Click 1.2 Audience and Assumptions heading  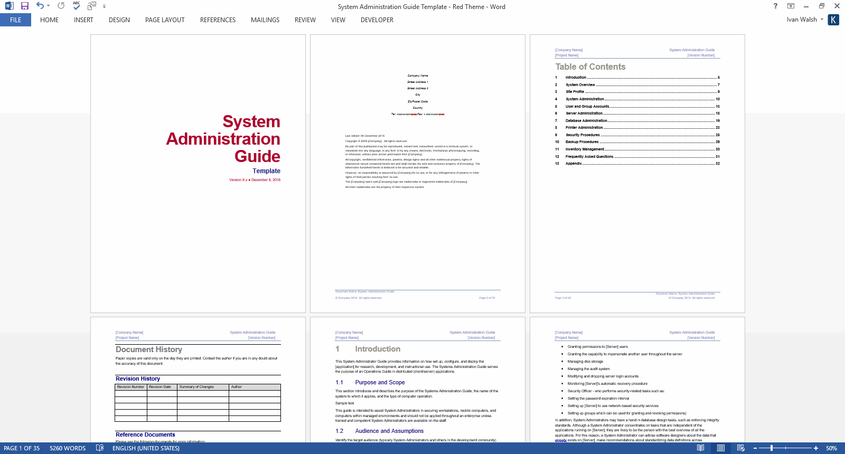pyautogui.click(x=379, y=431)
